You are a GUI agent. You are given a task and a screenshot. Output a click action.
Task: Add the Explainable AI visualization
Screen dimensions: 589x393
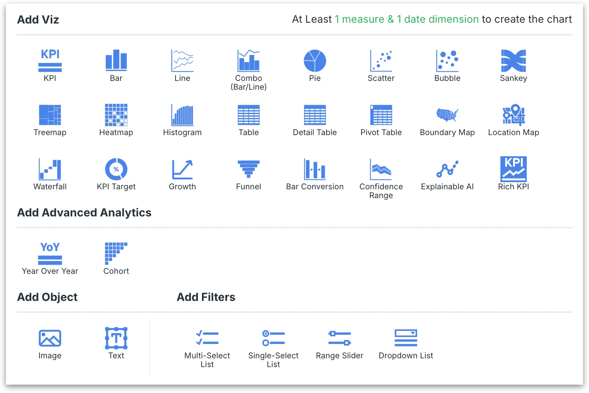point(447,169)
